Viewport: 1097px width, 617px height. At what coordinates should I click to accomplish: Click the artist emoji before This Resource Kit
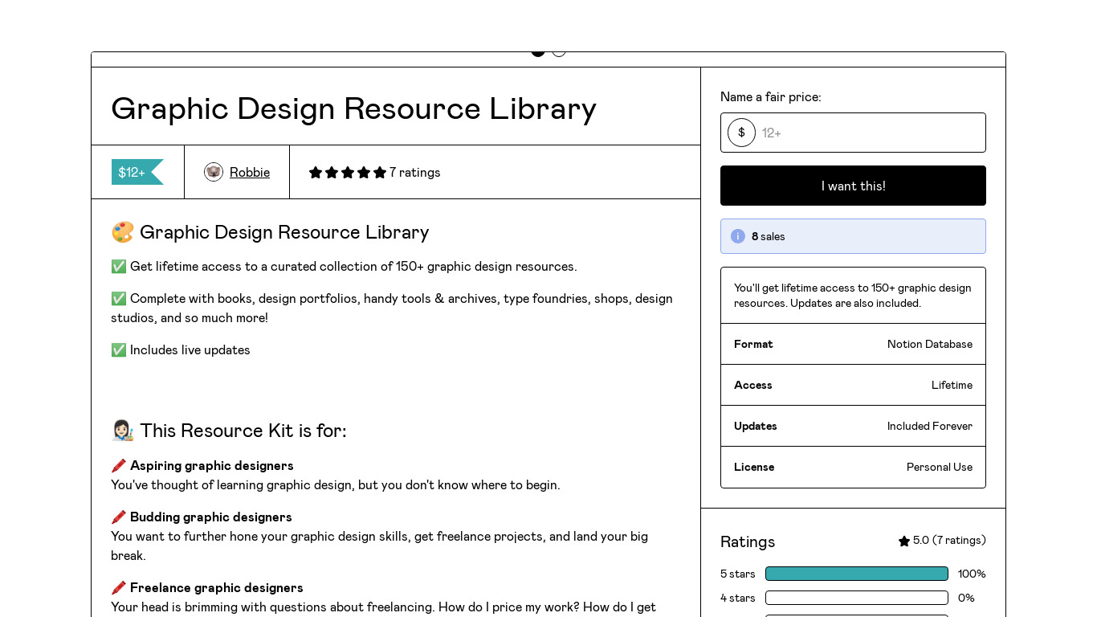(122, 431)
